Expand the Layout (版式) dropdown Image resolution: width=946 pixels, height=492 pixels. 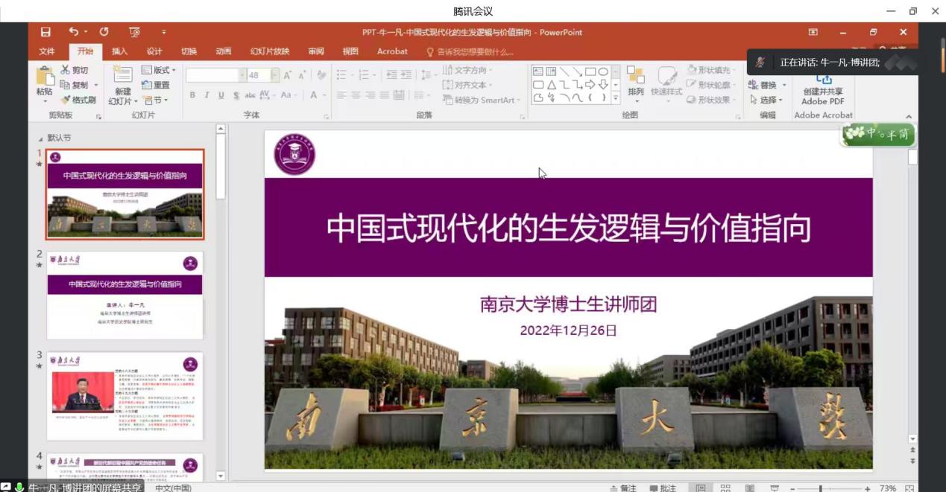(159, 70)
